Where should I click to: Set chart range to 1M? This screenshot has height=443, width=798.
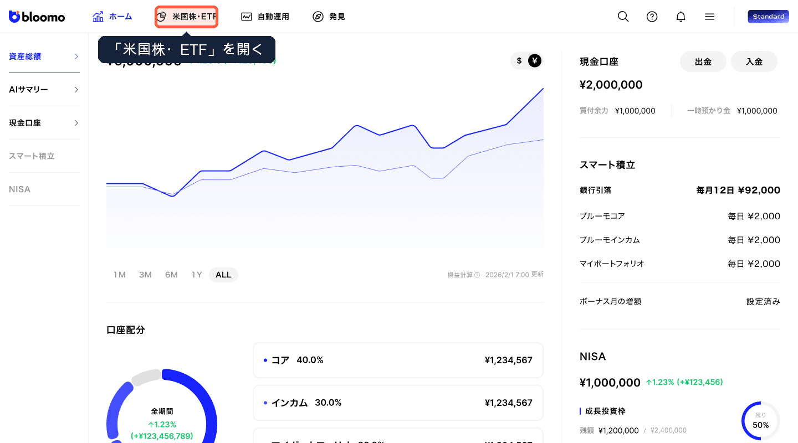coord(120,275)
